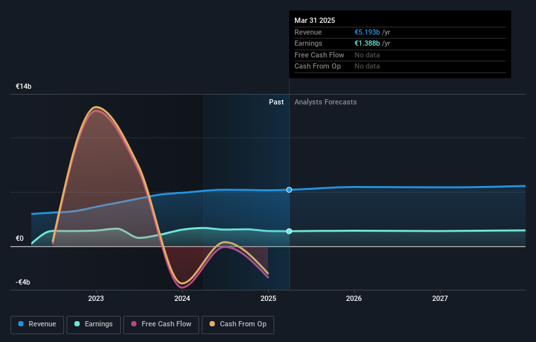The image size is (536, 342).
Task: Click the Free Cash Flow No data value
Action: 367,55
